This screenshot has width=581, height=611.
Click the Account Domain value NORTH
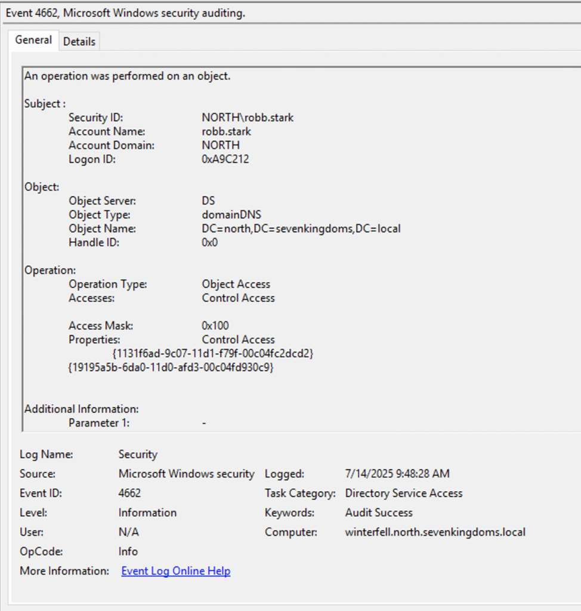click(221, 146)
